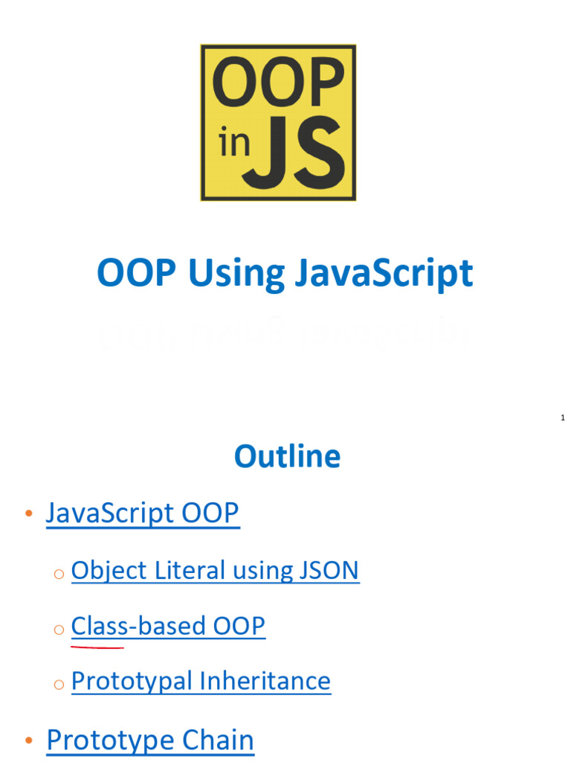Open the Object Literal using JSON link
This screenshot has height=762, width=571.
pos(215,571)
